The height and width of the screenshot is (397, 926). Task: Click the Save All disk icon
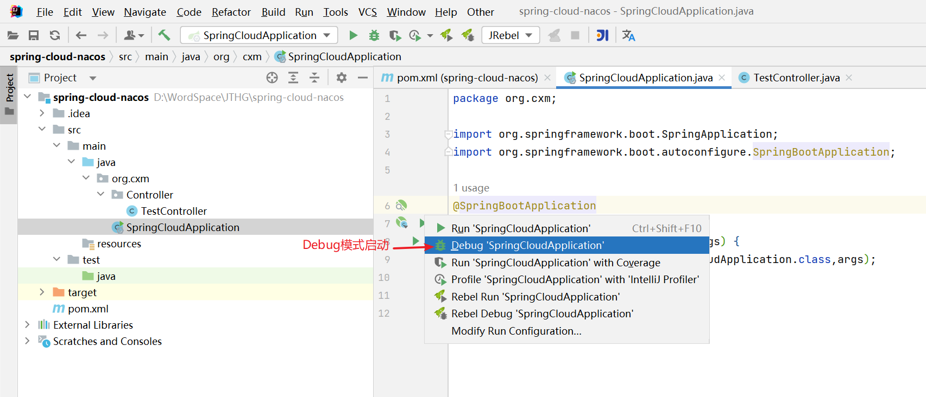[x=34, y=36]
